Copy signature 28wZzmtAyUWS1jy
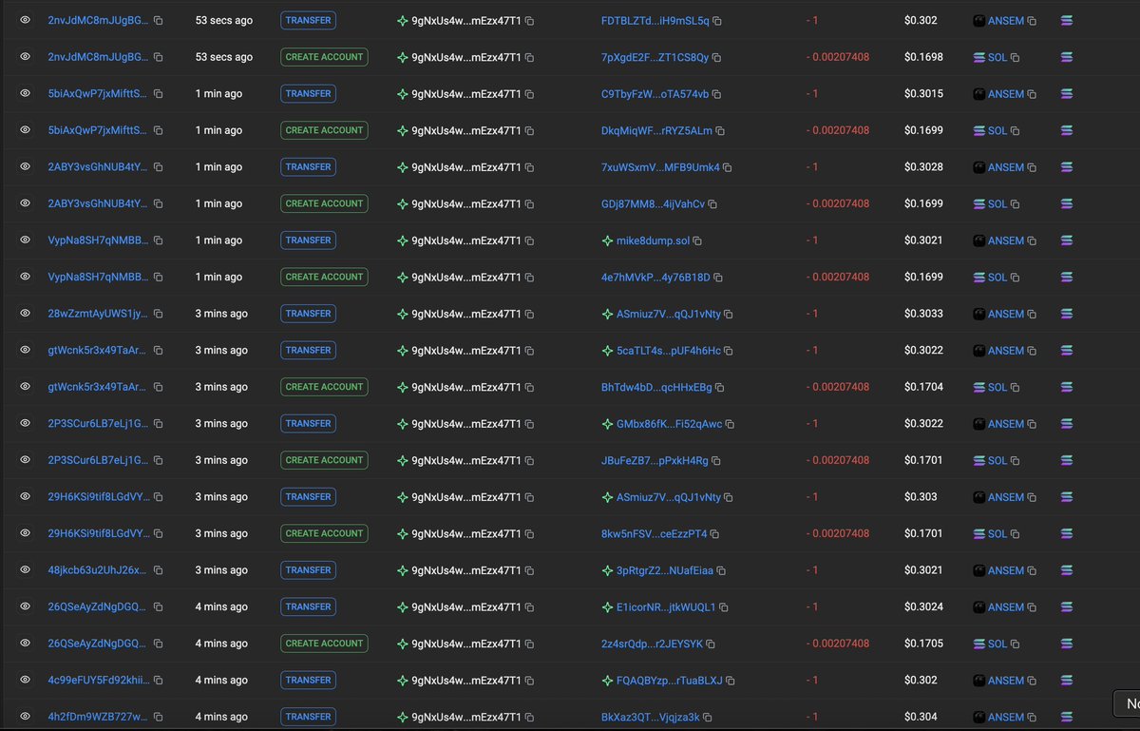This screenshot has height=731, width=1140. 159,315
